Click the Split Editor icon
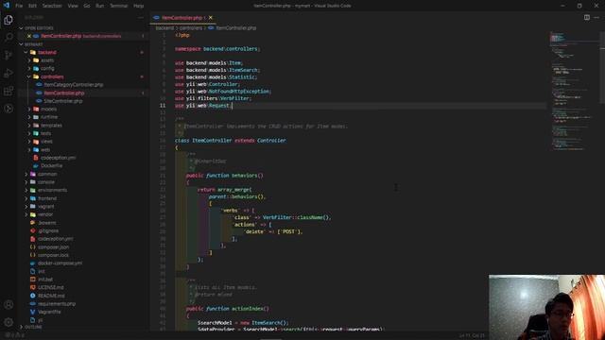605x340 pixels. point(587,17)
